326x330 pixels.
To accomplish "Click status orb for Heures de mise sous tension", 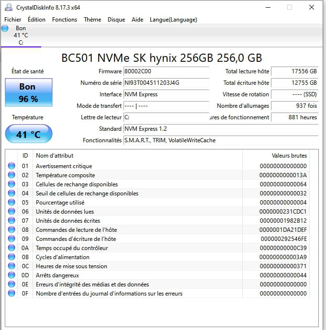I will tap(11, 266).
